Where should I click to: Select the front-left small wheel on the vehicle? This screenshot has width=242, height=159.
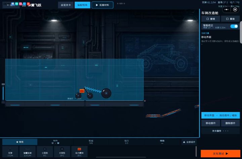click(78, 96)
